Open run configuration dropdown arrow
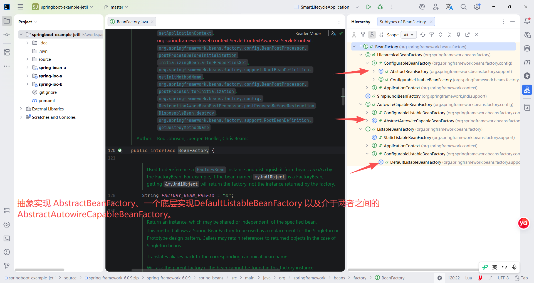 [357, 7]
